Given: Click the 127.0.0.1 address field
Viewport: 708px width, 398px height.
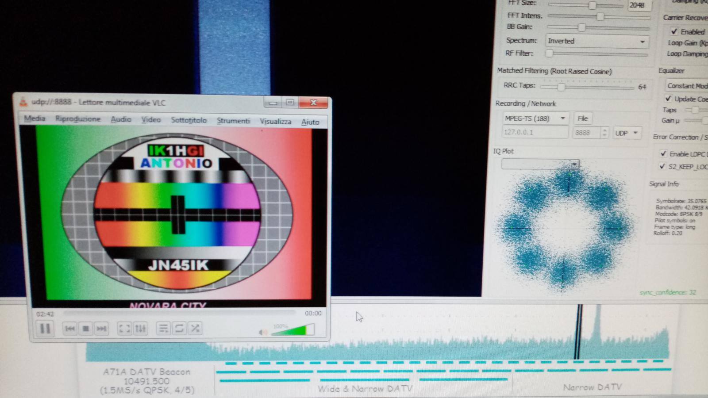Looking at the screenshot, I should (x=535, y=132).
